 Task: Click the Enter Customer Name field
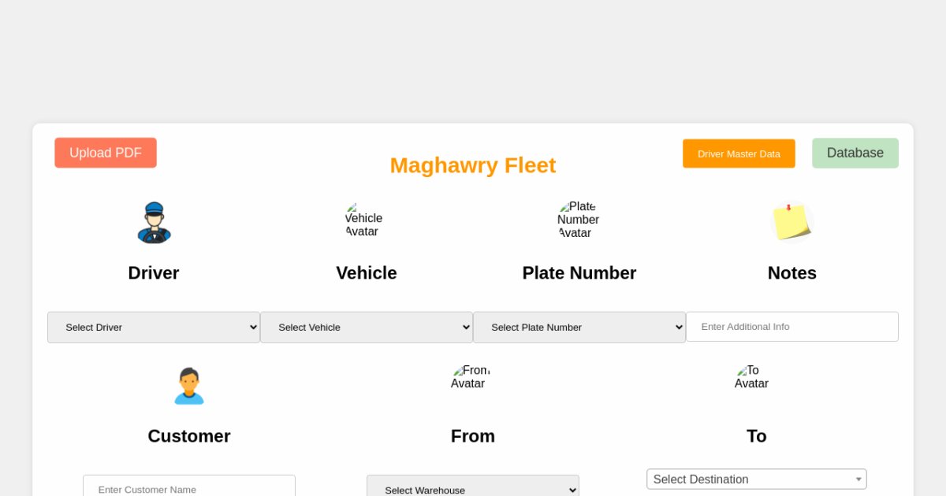pos(189,488)
